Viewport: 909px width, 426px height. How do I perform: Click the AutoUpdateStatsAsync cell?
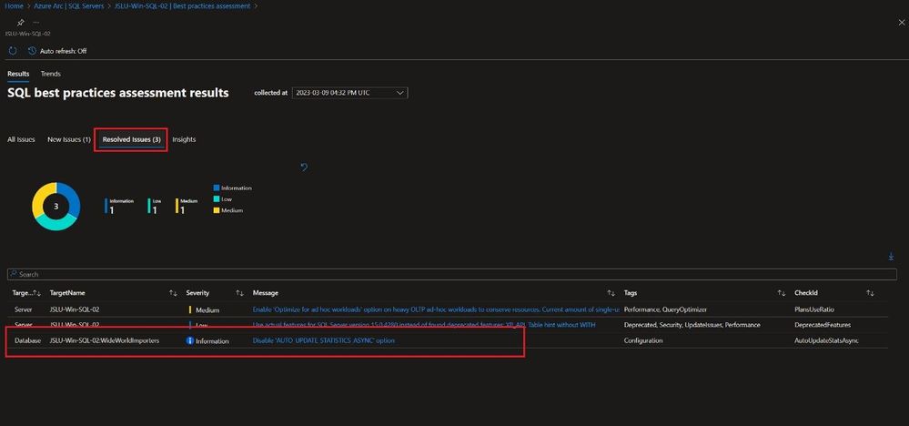pyautogui.click(x=826, y=340)
